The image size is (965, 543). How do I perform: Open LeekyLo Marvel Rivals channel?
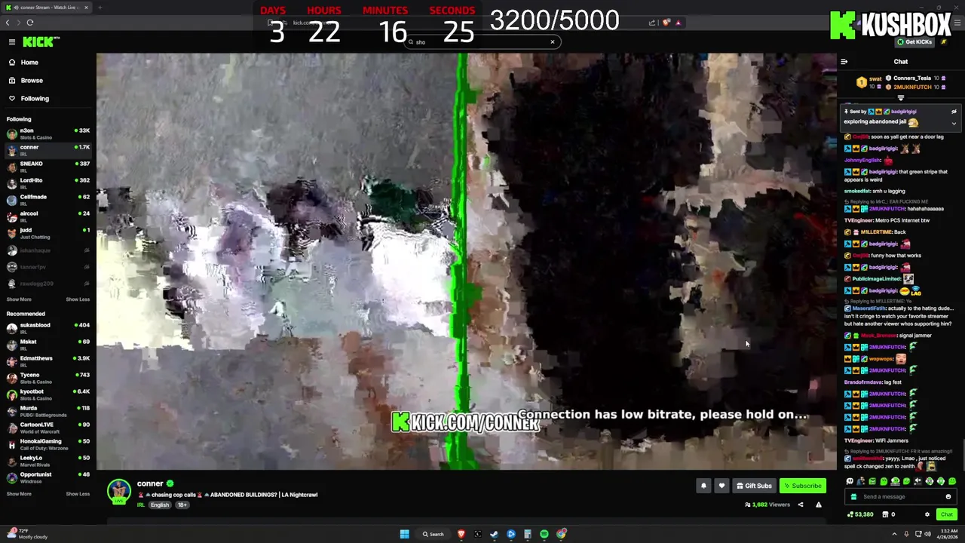click(47, 461)
